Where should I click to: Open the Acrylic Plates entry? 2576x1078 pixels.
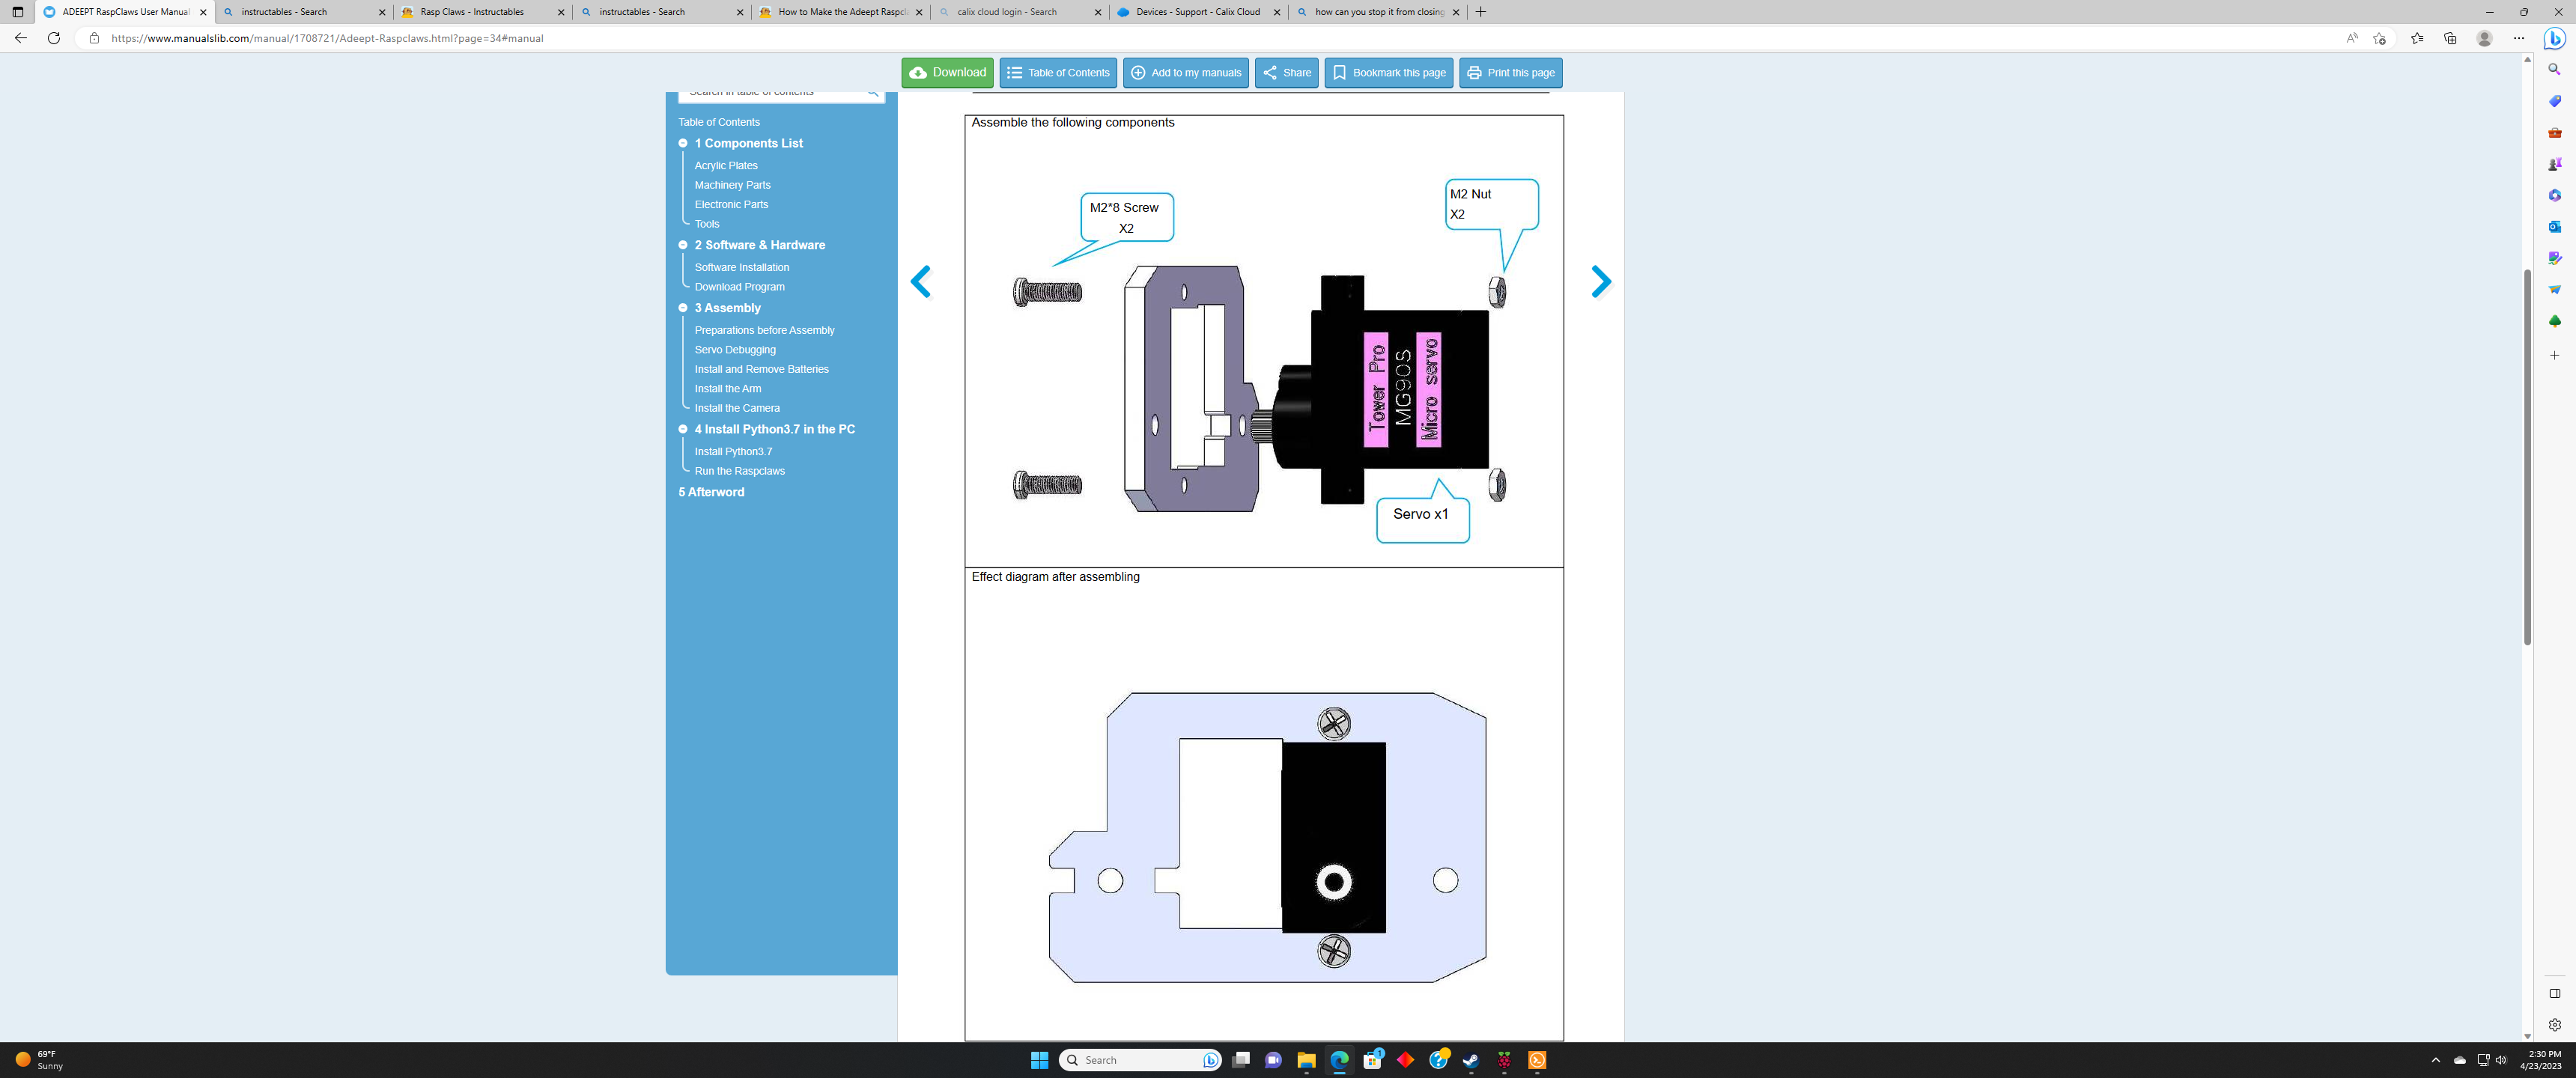point(726,166)
